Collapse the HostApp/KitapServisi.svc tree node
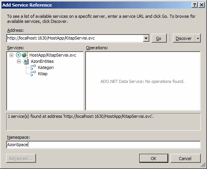The image size is (207, 169). 12,55
